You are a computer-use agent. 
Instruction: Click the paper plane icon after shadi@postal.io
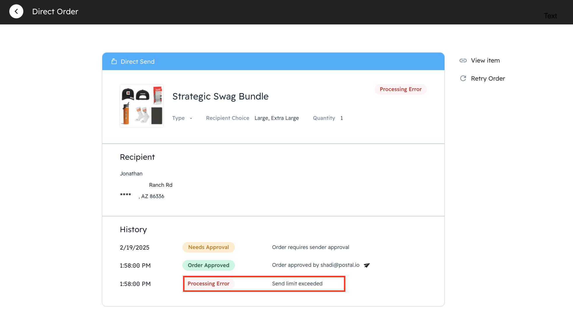coord(367,265)
